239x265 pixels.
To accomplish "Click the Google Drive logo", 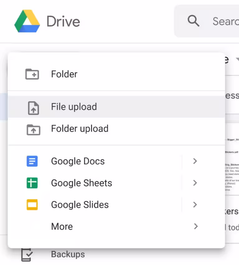I will 27,21.
